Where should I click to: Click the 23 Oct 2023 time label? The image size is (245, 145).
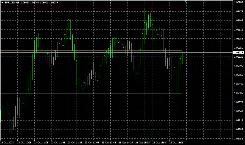pyautogui.click(x=7, y=143)
